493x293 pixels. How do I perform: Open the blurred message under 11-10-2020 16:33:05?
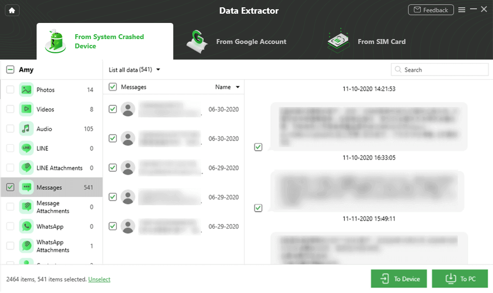coord(367,191)
